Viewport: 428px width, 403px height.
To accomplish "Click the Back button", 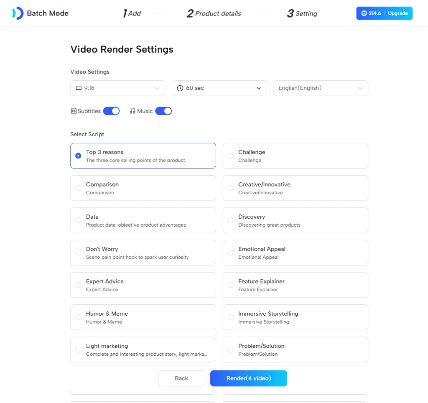I will (181, 378).
